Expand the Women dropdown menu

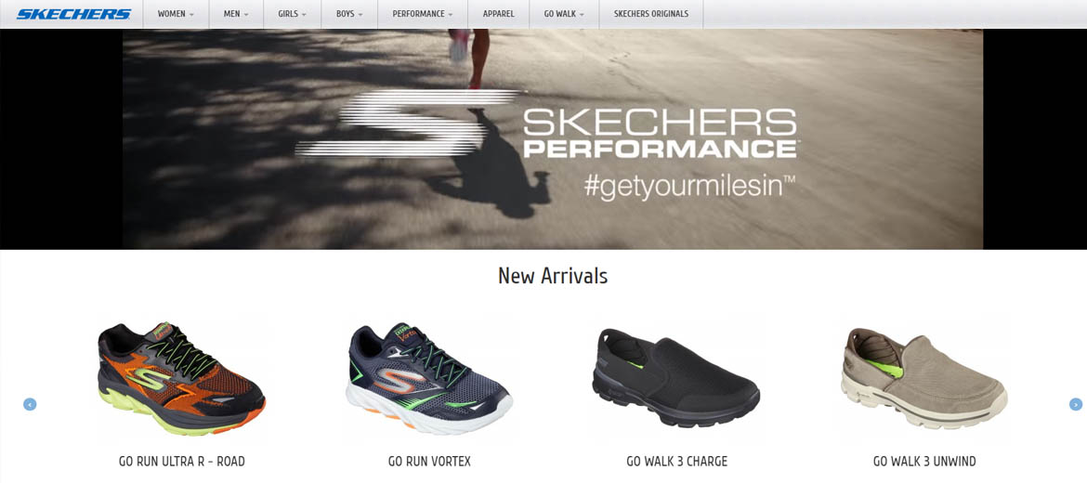click(176, 14)
